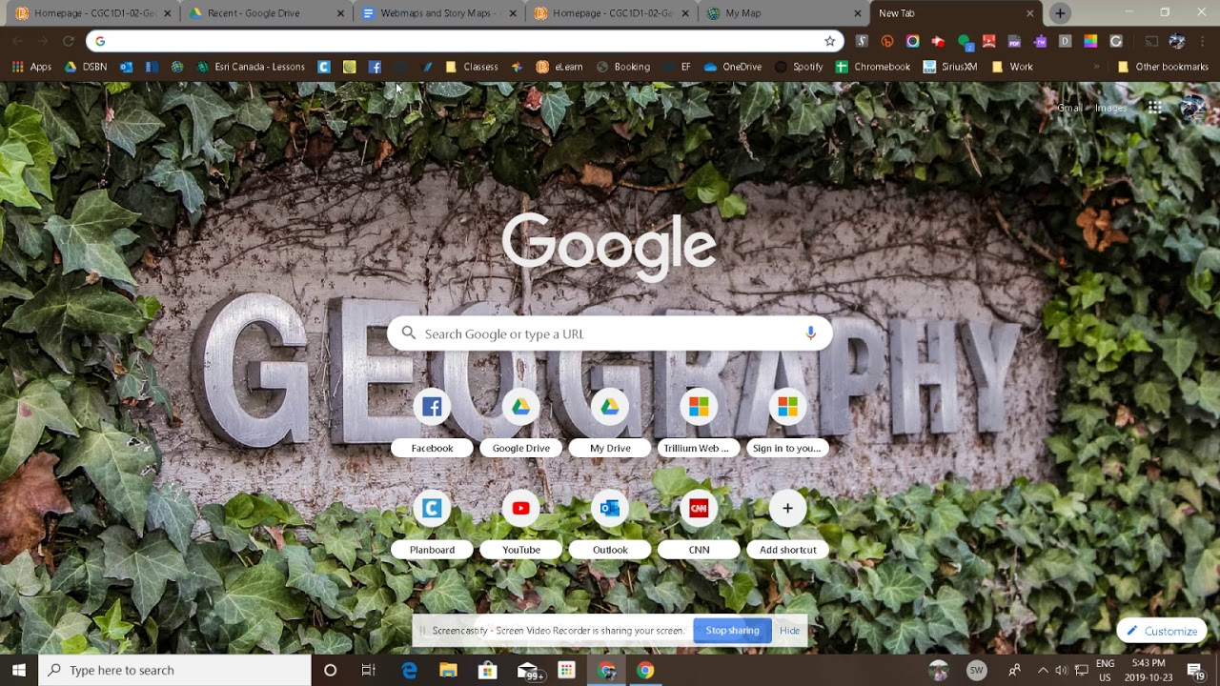Expand the hidden bookmarks overflow chevron
1220x686 pixels.
[1096, 67]
